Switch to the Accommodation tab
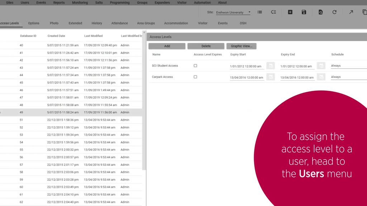Image resolution: width=367 pixels, height=206 pixels. tap(176, 23)
